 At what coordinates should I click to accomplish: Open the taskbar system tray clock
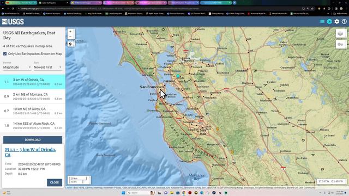[x=340, y=193]
